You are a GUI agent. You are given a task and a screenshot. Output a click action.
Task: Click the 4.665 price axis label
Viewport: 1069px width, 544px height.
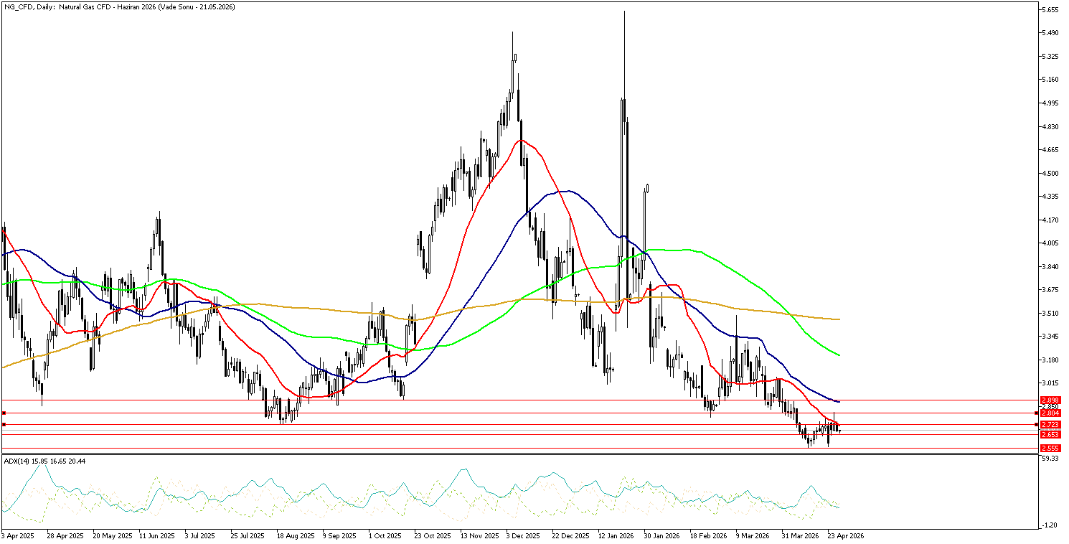tap(1050, 150)
